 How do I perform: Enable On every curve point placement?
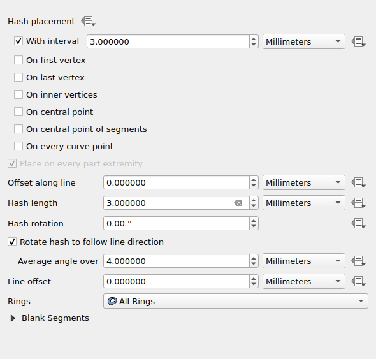click(x=18, y=146)
